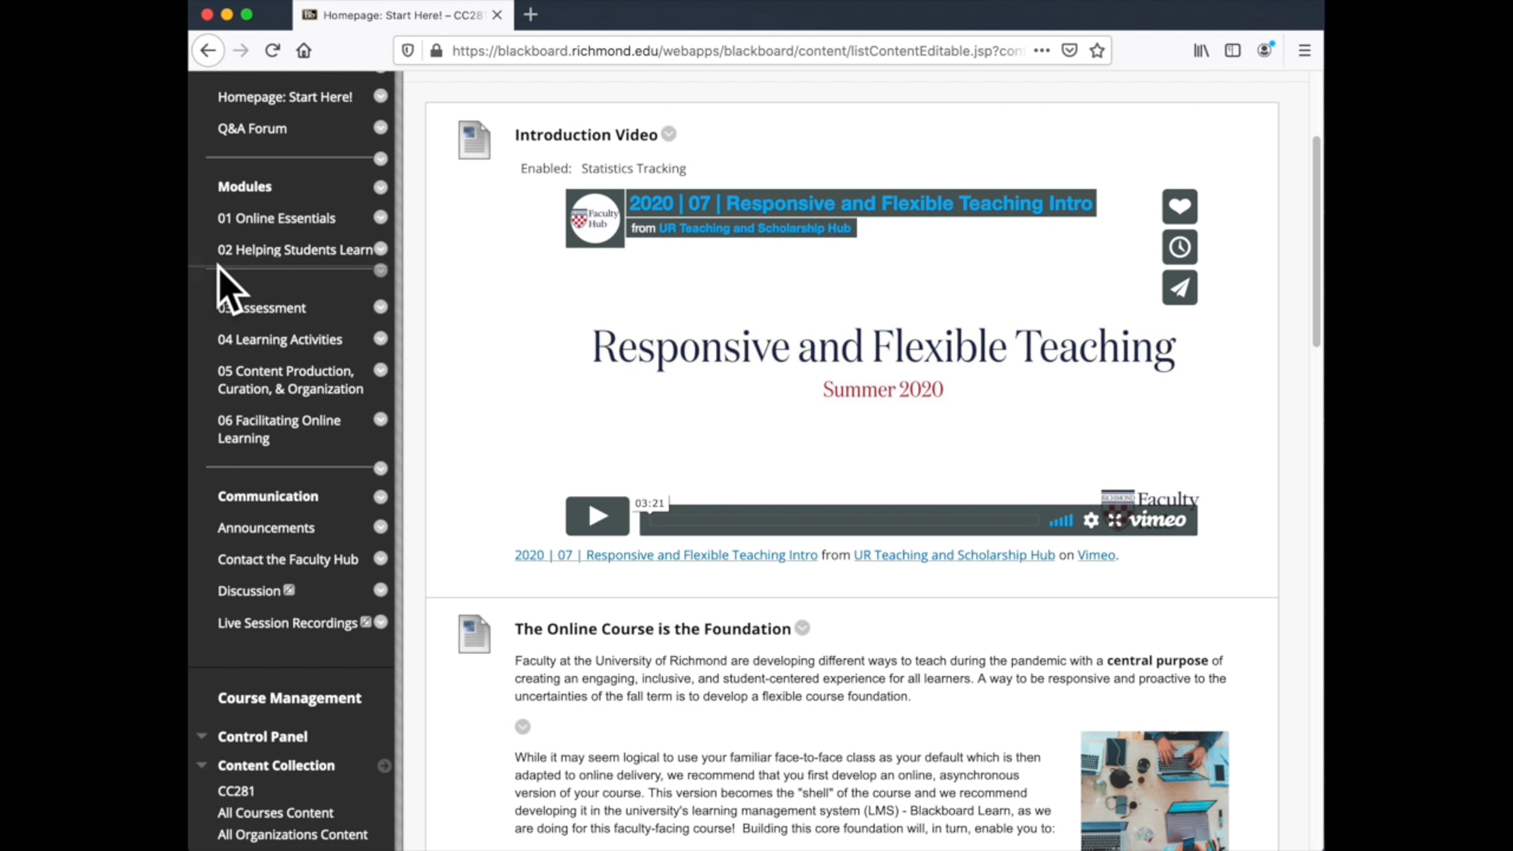
Task: Share the video with paper plane icon
Action: 1180,287
